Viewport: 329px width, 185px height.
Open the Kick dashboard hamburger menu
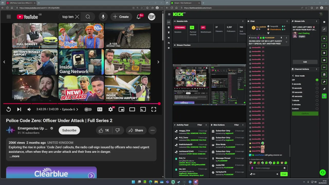(x=169, y=14)
